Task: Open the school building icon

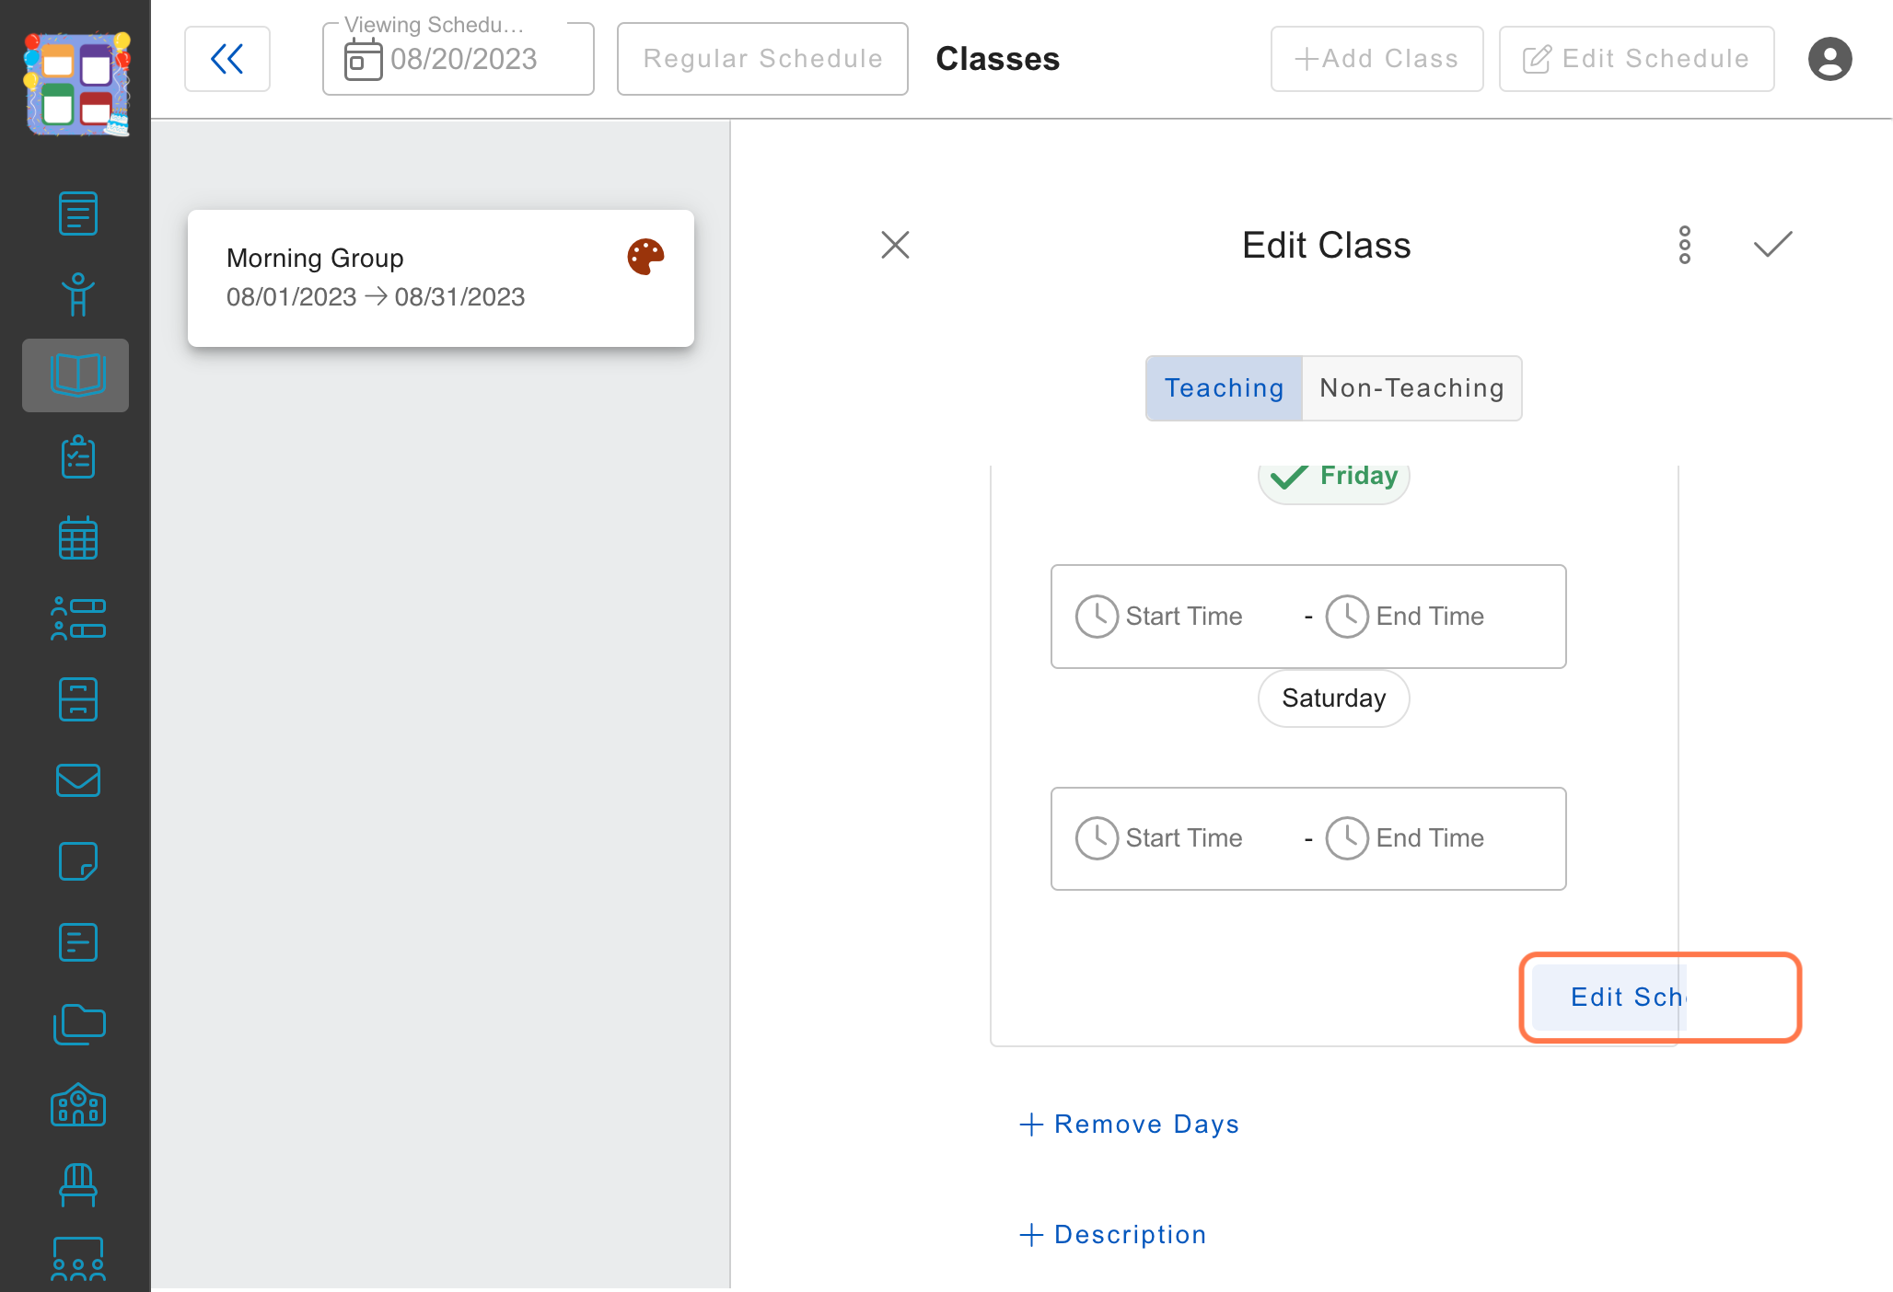Action: click(x=77, y=1104)
